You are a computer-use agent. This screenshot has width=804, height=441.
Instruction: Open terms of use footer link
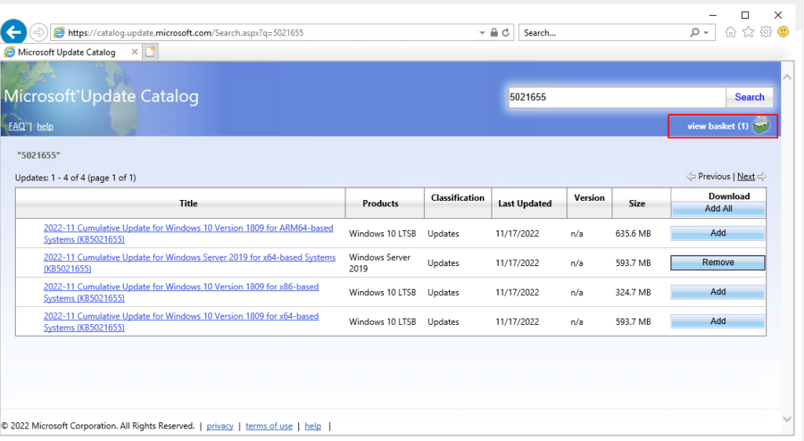(x=269, y=425)
